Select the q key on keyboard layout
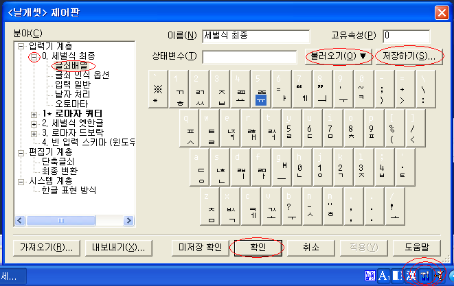The width and height of the screenshot is (454, 286). (189, 128)
